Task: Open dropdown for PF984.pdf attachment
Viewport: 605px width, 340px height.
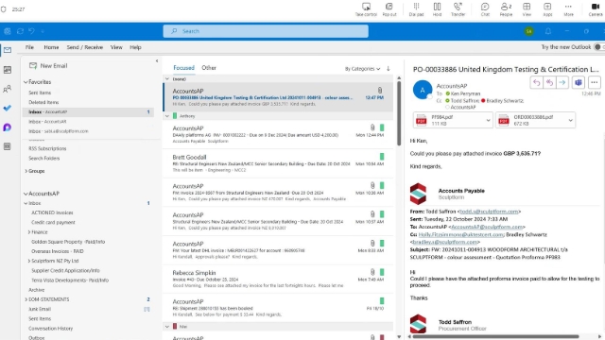Action: point(488,120)
